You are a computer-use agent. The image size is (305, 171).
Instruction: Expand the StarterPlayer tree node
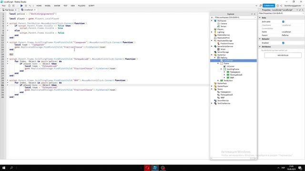coord(212,86)
